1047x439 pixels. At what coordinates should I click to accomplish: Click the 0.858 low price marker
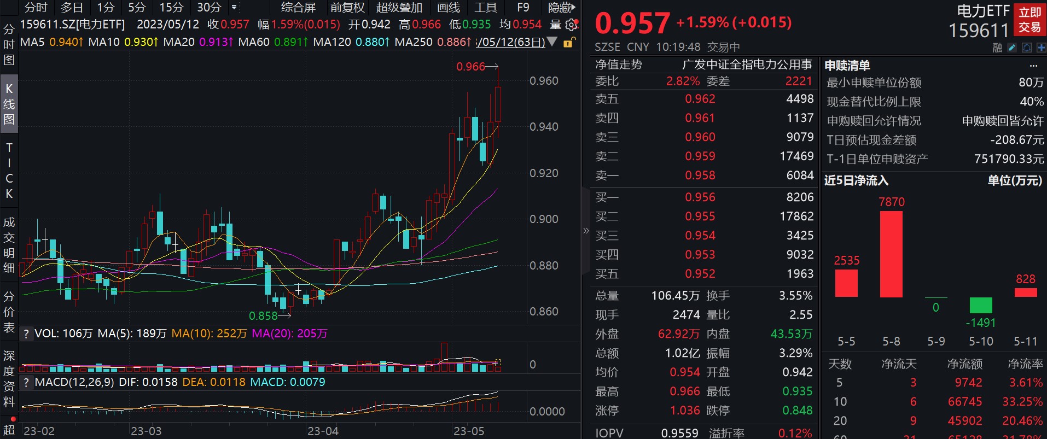pyautogui.click(x=263, y=316)
